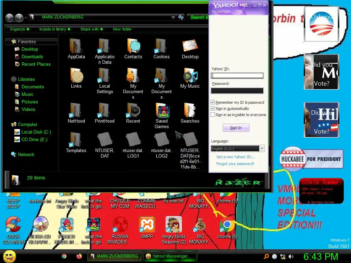Image resolution: width=351 pixels, height=263 pixels.
Task: Open the Include in library dropdown
Action: [x=55, y=29]
